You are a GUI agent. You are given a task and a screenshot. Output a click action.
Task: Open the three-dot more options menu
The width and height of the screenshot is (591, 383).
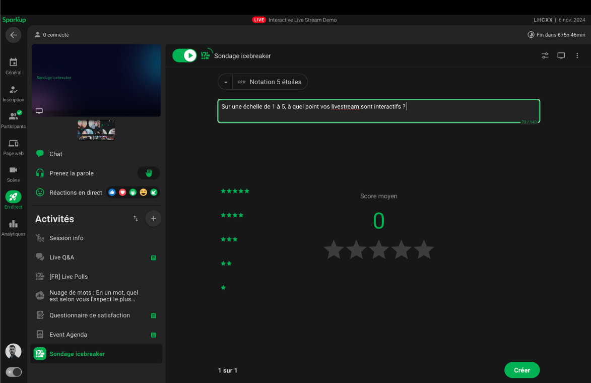(x=577, y=55)
